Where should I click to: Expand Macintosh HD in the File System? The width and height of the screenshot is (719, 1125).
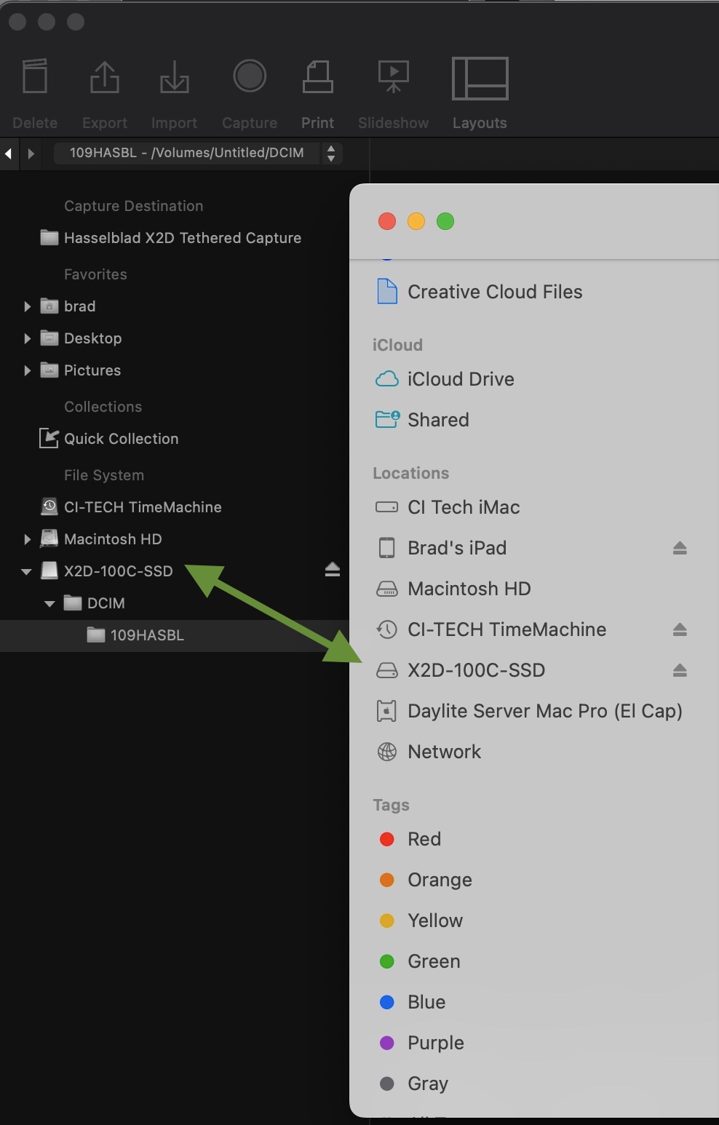(27, 539)
